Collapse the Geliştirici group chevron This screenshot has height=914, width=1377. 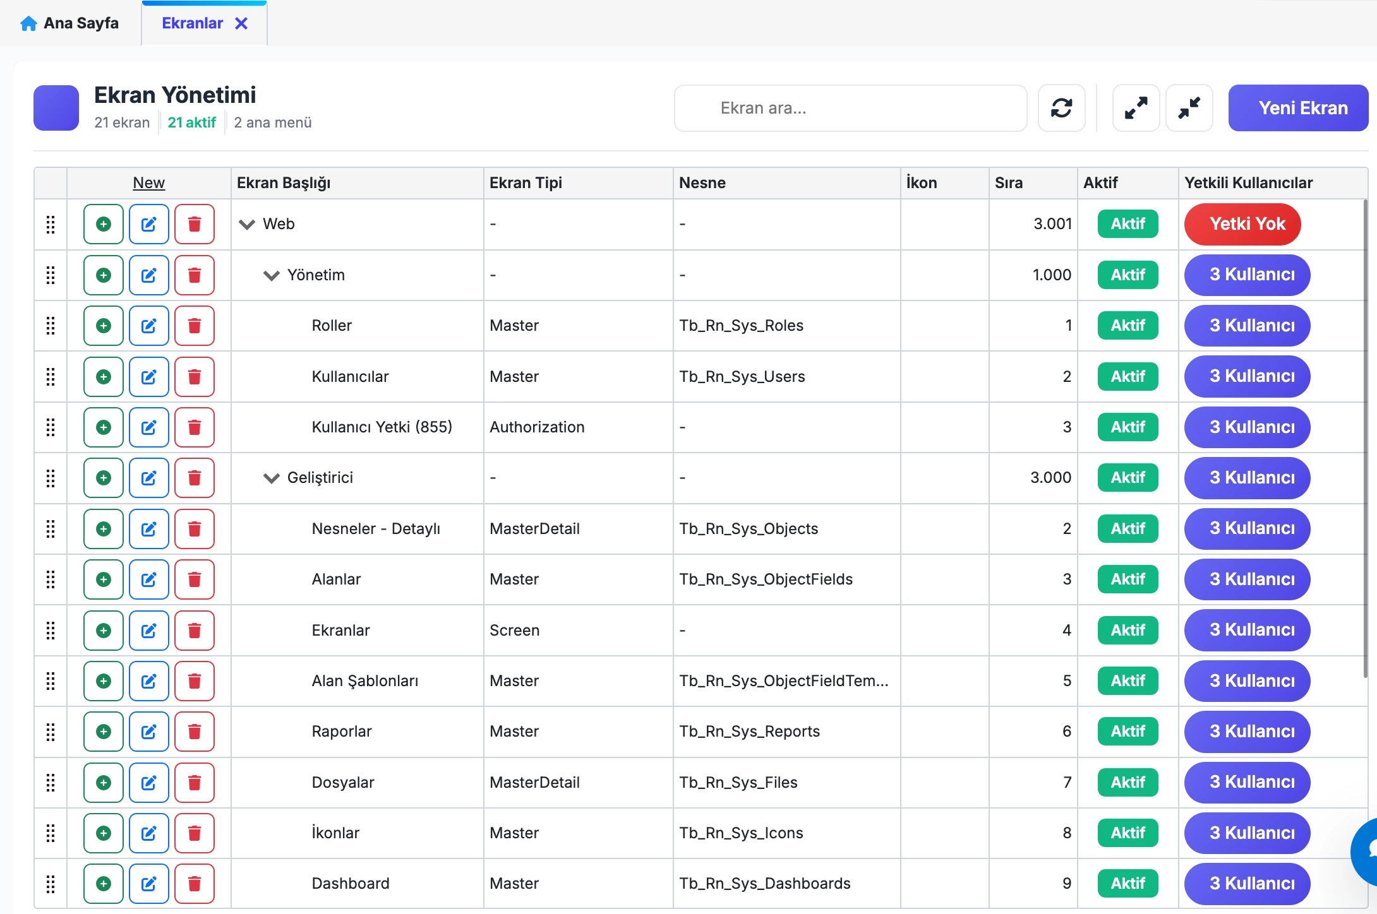coord(271,478)
